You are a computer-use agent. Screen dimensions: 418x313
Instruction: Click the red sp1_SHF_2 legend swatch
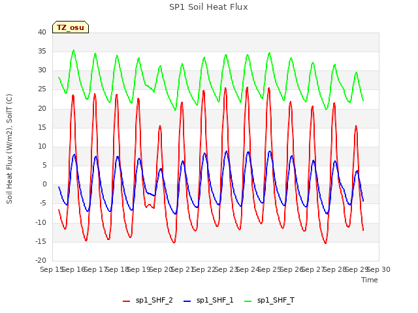point(126,301)
